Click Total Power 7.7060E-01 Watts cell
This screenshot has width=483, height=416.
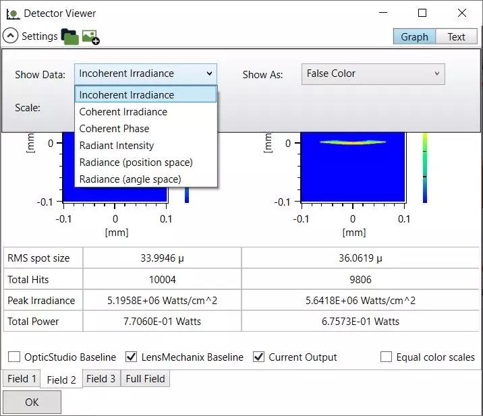(x=162, y=321)
